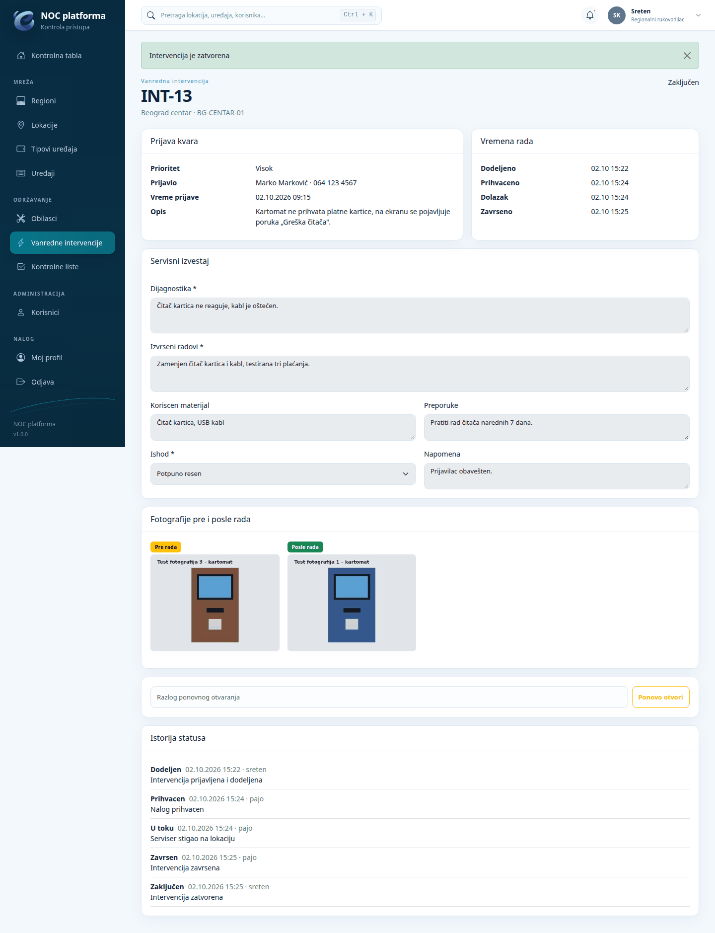Screen dimensions: 715x933
Task: Click the Regioni monitor icon
Action: coord(21,101)
